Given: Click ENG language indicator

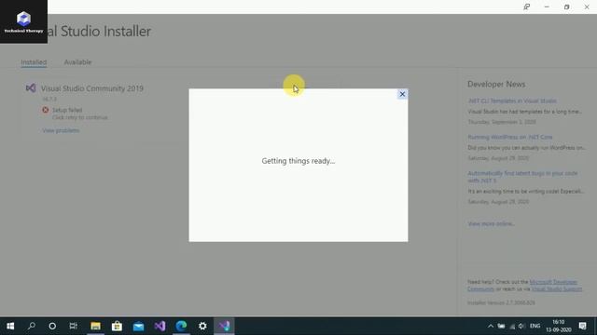Looking at the screenshot, I should point(535,326).
